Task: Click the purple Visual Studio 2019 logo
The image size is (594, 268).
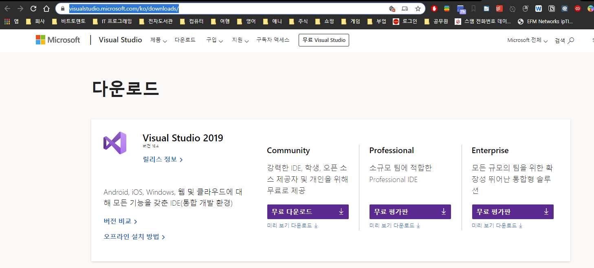Action: point(115,143)
